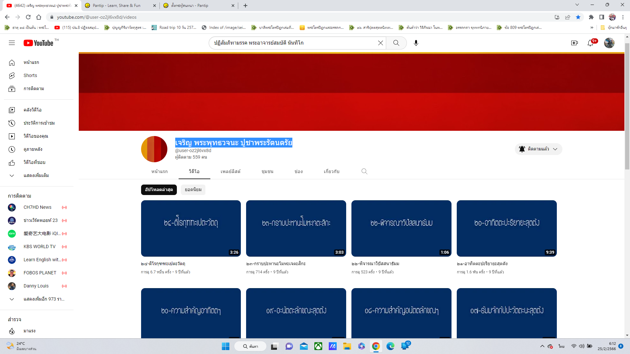Expand show more in sidebar library
Image resolution: width=630 pixels, height=354 pixels.
point(36,175)
